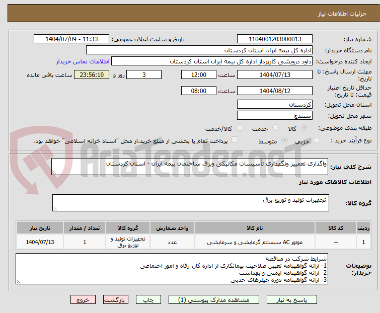The height and width of the screenshot is (313, 380).
Task: Exit via the «خروج» button
Action: [83, 299]
